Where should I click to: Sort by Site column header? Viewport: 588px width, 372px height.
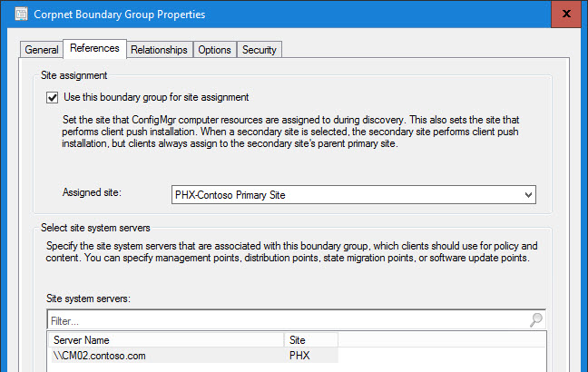pos(309,338)
